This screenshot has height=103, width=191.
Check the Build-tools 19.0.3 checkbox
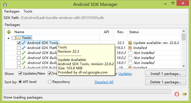(19, 53)
